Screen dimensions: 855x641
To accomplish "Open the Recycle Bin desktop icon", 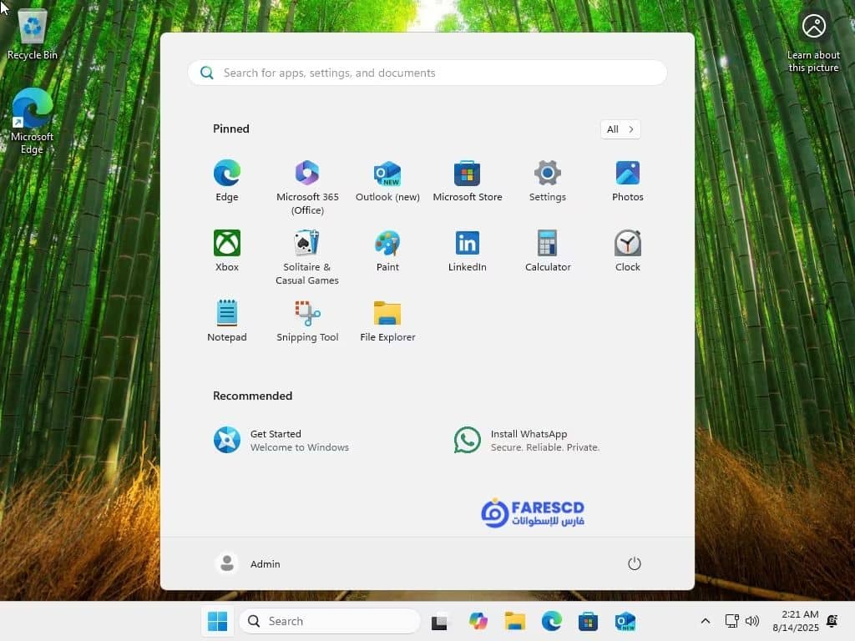I will (33, 33).
